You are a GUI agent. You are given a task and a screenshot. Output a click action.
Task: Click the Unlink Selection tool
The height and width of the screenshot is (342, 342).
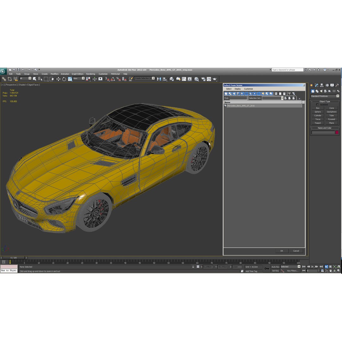pyautogui.click(x=9, y=79)
